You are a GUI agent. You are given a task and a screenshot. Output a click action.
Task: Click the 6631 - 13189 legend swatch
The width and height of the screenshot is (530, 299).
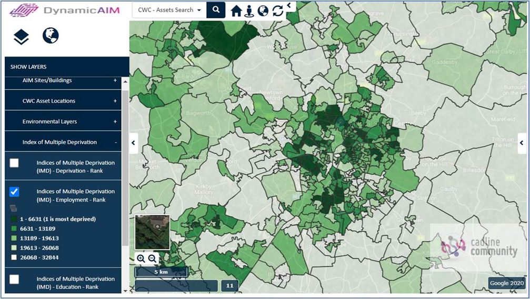14,228
